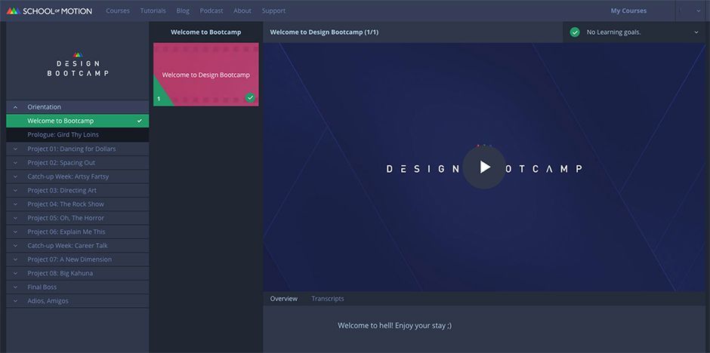Click the Design Bootcamp sidebar logo
The width and height of the screenshot is (710, 353).
pyautogui.click(x=78, y=63)
